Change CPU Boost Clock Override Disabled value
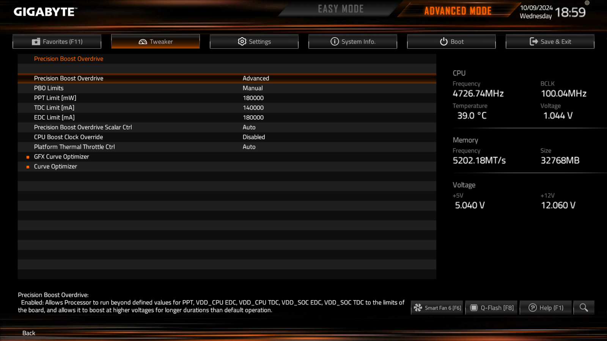Screen dimensions: 607x341 254,137
